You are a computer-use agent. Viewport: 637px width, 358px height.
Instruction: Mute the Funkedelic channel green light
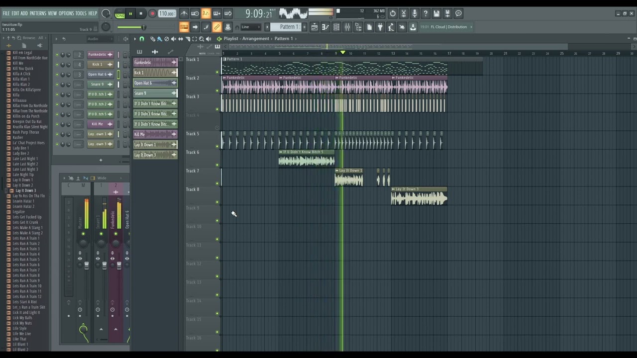[57, 55]
